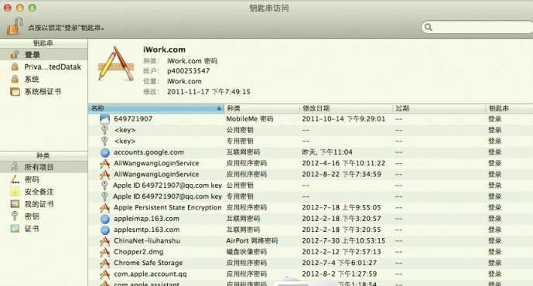Image resolution: width=533 pixels, height=286 pixels.
Task: Select the accounts.google.com entry
Action: pos(311,152)
